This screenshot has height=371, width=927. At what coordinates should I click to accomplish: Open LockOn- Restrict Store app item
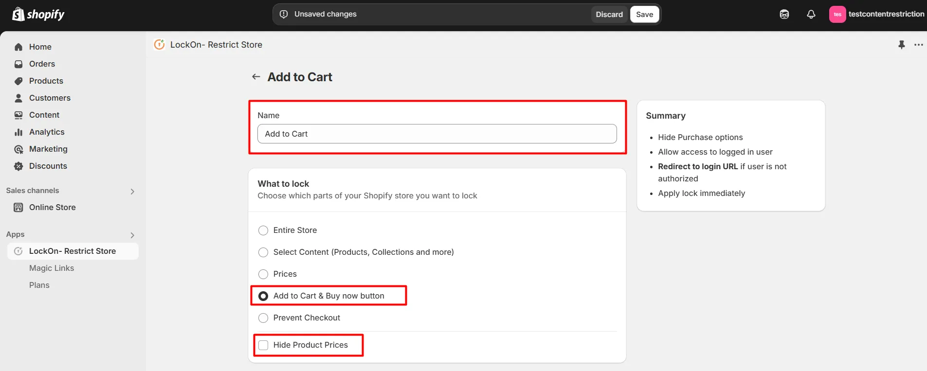click(73, 251)
